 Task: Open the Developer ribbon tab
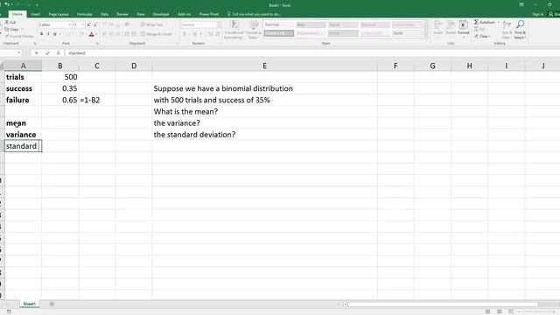pos(161,14)
